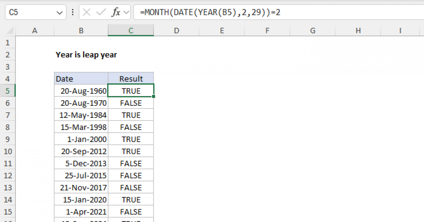
Task: Click the Cancel (X) formula bar icon
Action: pyautogui.click(x=87, y=13)
